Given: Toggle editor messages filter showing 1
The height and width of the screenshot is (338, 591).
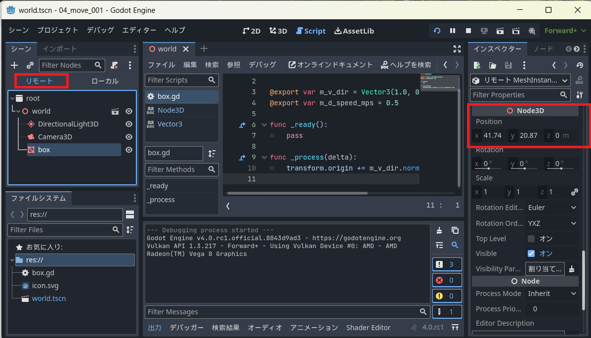Looking at the screenshot, I should point(447,312).
